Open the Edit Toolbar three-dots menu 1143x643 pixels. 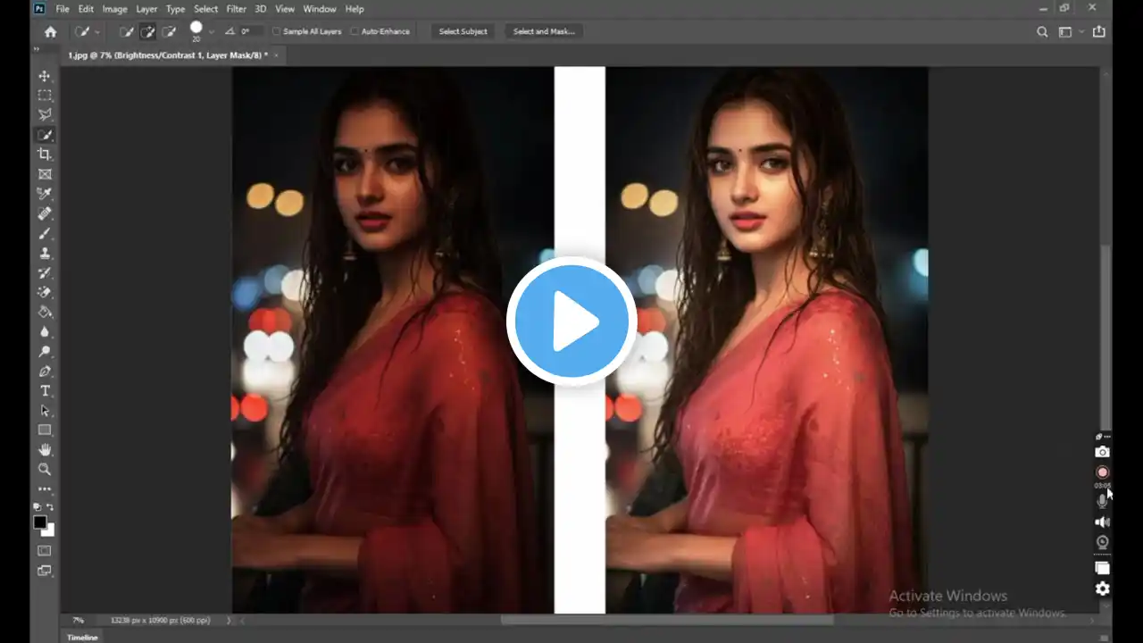point(45,489)
